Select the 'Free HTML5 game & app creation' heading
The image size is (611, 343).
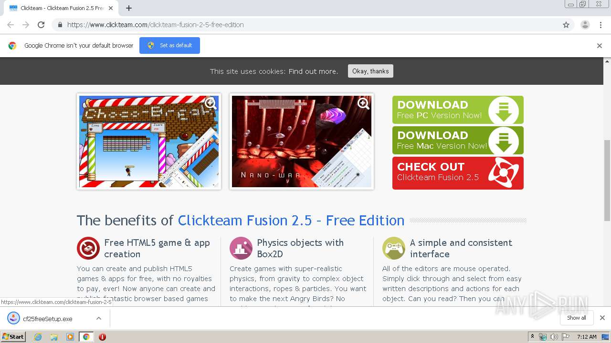pyautogui.click(x=157, y=248)
